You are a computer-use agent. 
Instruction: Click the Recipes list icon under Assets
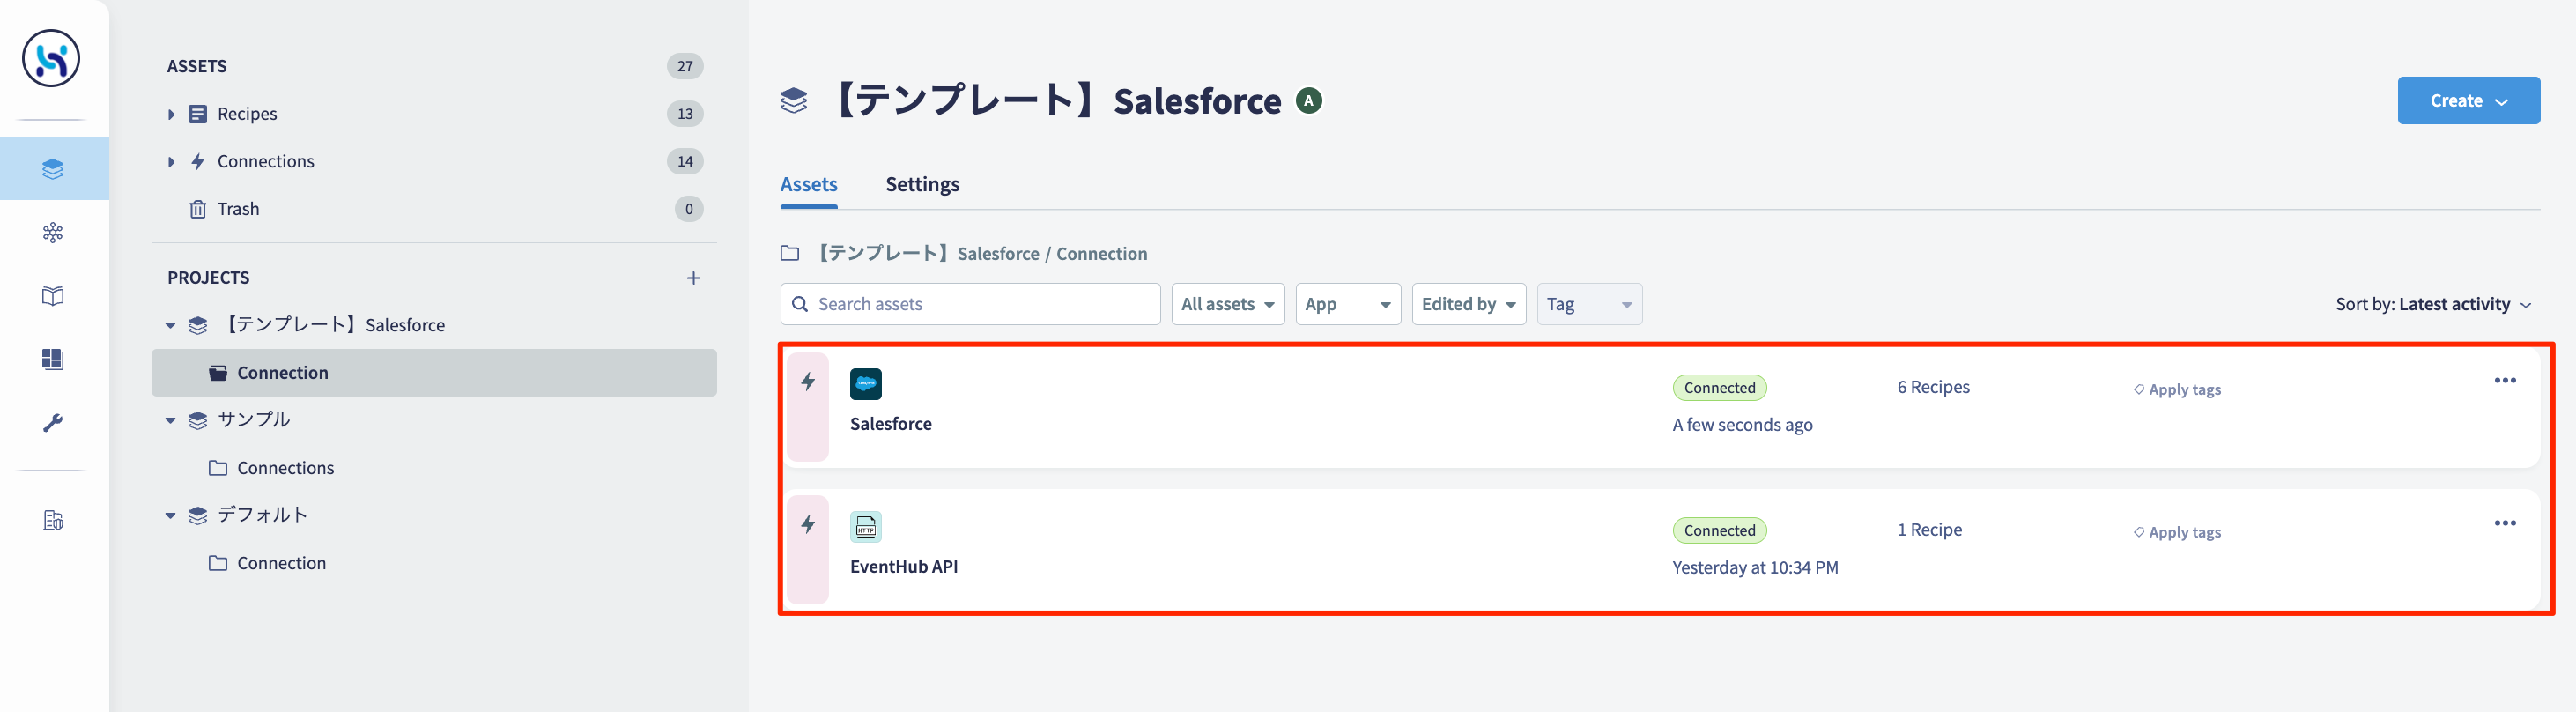click(x=198, y=114)
